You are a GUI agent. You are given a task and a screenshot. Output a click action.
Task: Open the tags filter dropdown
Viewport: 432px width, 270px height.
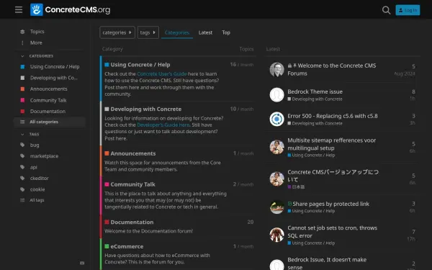click(x=148, y=32)
